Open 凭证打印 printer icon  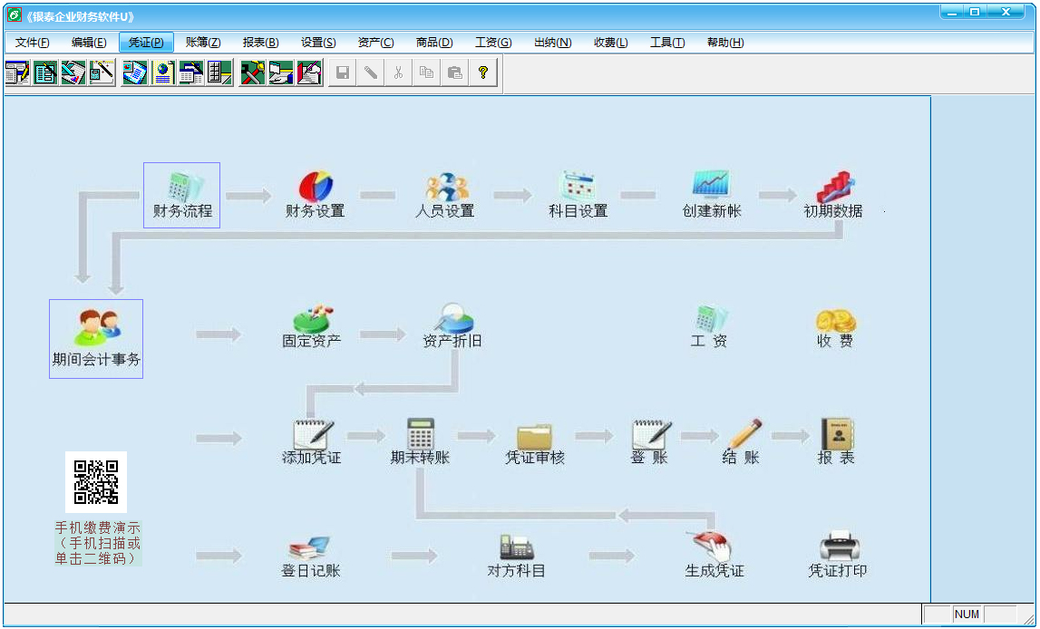[838, 556]
